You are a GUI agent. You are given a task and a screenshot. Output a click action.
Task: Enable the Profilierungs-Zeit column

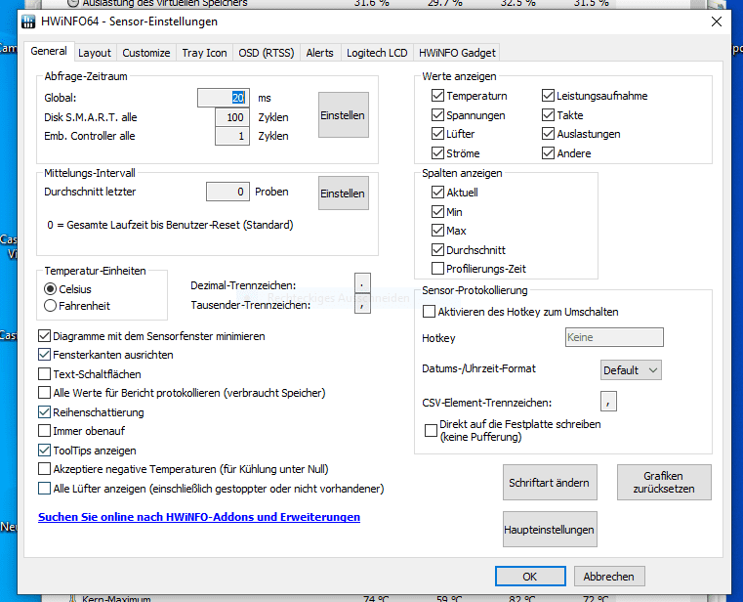pyautogui.click(x=437, y=269)
